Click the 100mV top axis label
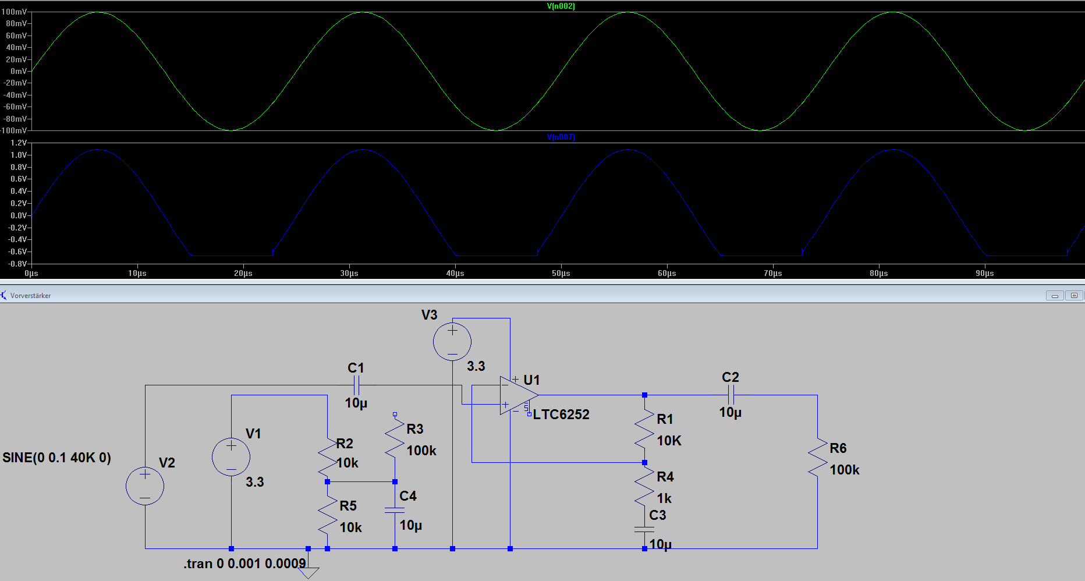Screen dimensions: 1085x581 (x=13, y=12)
